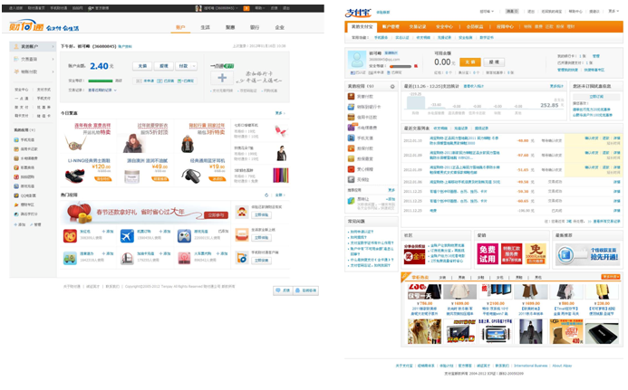Click the cartoon character icon beside hot apps

click(242, 212)
